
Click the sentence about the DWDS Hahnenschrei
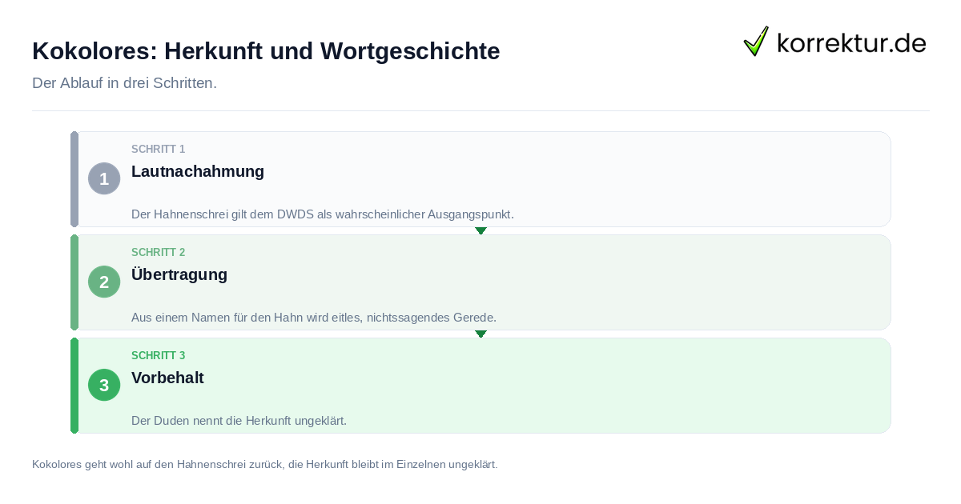coord(323,214)
